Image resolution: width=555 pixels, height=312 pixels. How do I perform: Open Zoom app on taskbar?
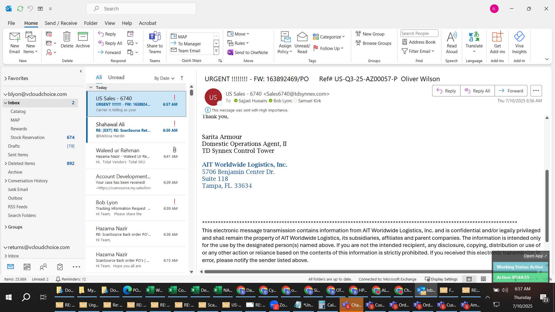[279, 305]
